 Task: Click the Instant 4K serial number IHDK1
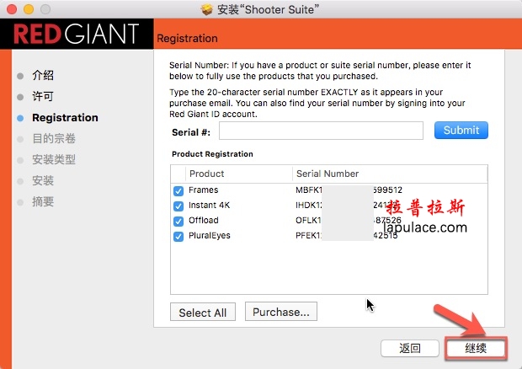(346, 206)
